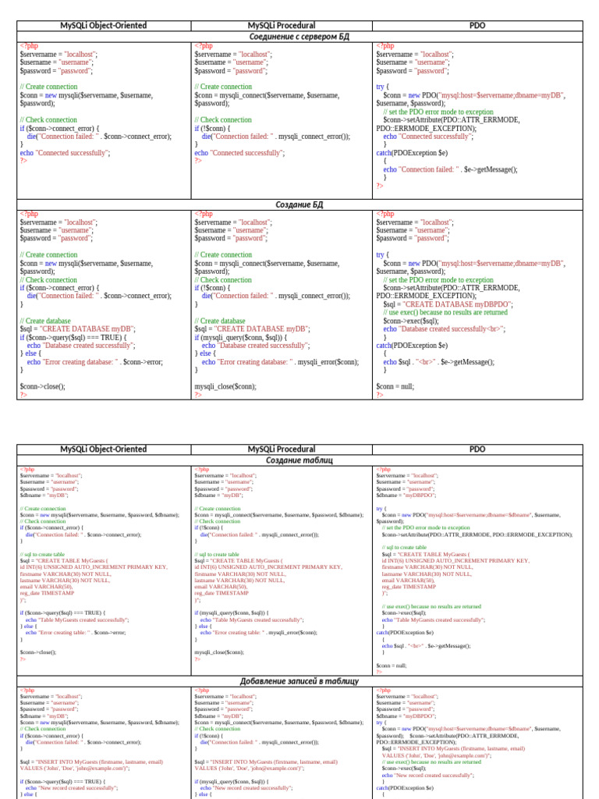Click "reg_date TIMESTAMP" in the MySQLi Procedural column
Screen dimensions: 599x799
click(222, 593)
